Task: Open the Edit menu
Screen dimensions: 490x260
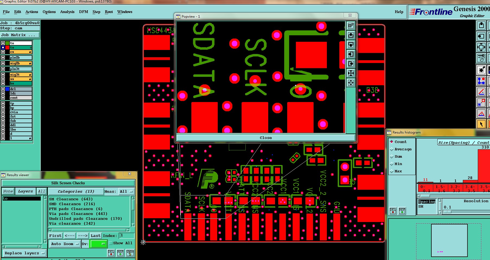Action: pos(18,12)
